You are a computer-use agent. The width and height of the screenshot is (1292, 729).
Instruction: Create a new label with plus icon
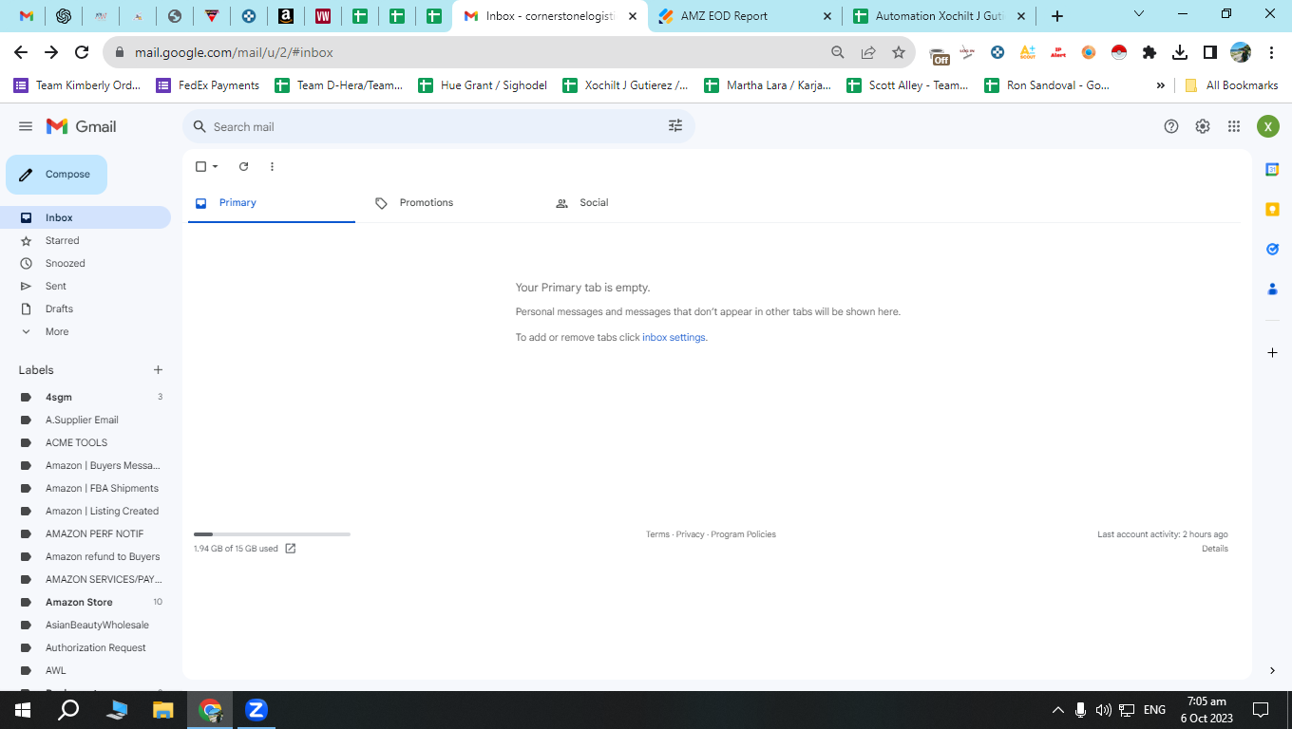(x=158, y=370)
